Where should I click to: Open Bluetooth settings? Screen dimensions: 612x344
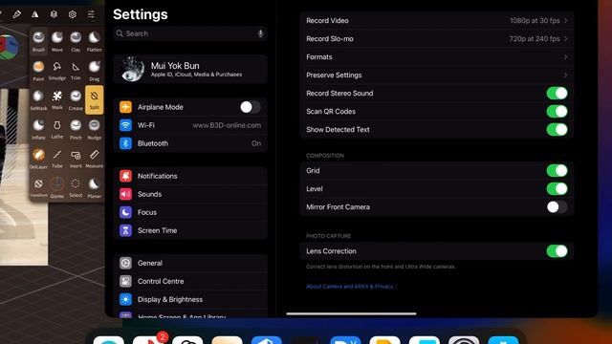[x=190, y=143]
